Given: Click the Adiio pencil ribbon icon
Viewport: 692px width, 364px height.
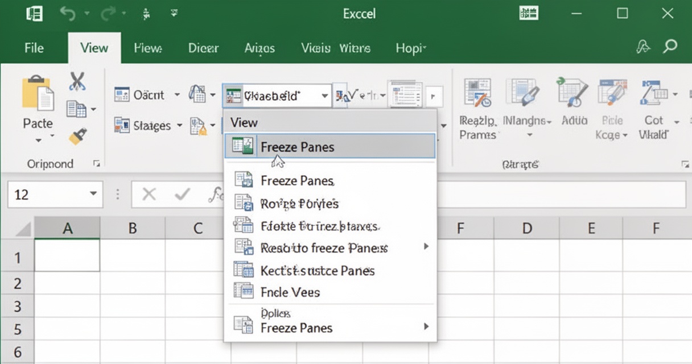Looking at the screenshot, I should 573,92.
